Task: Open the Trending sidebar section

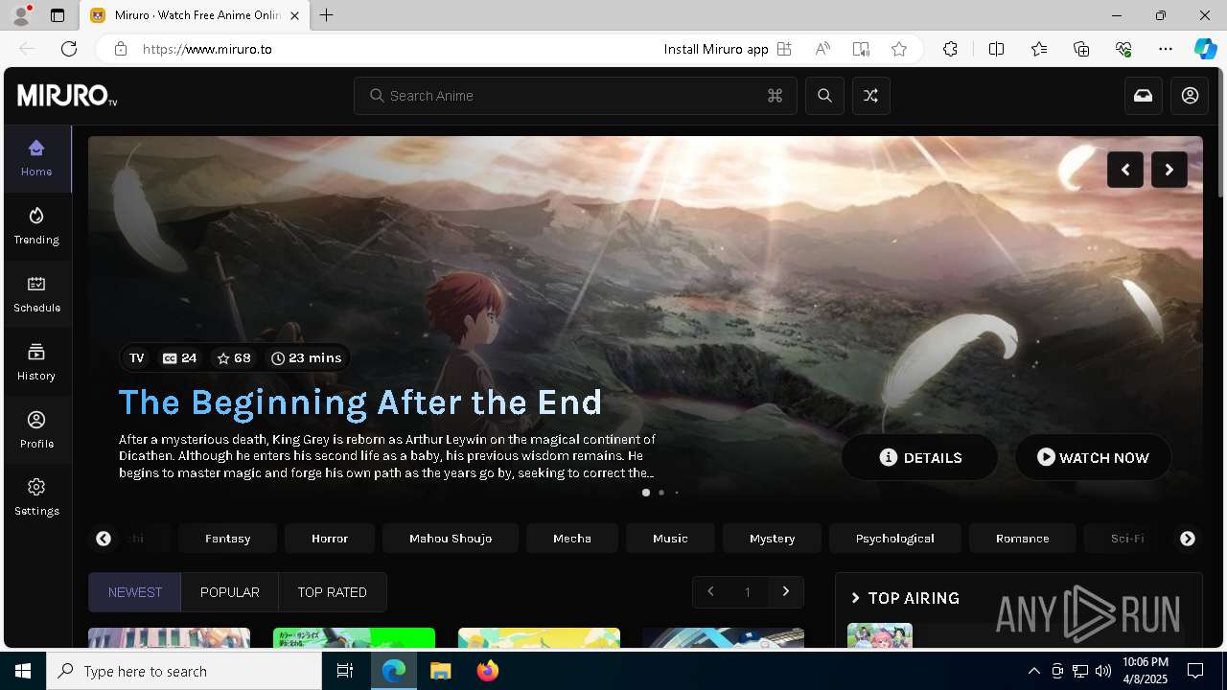Action: click(x=36, y=226)
